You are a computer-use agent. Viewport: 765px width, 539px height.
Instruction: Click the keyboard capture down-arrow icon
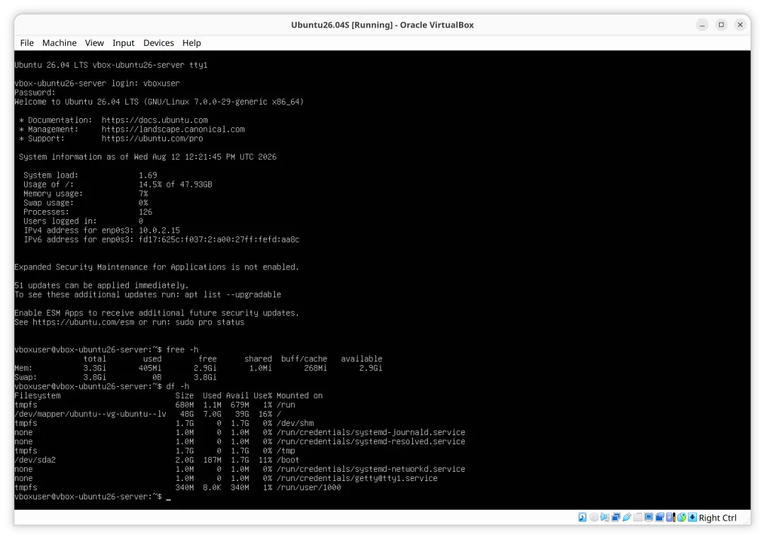tap(692, 517)
